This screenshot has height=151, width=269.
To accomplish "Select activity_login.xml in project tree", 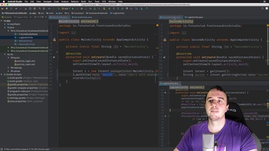I will (x=26, y=61).
